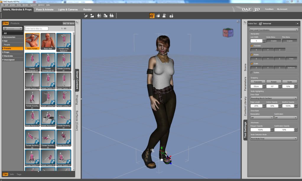Image resolution: width=302 pixels, height=181 pixels.
Task: Open the SubDivision dropdown
Action: coord(286,118)
